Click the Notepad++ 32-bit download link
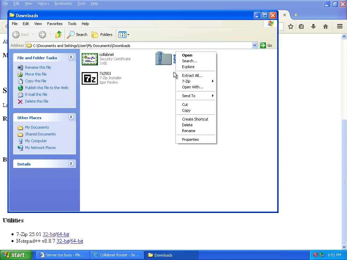The height and width of the screenshot is (260, 347). click(x=63, y=241)
